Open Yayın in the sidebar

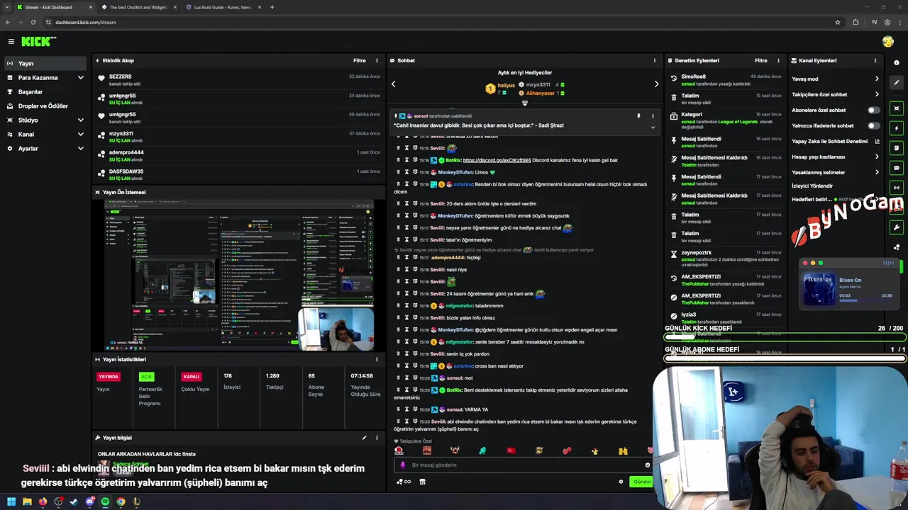click(x=45, y=63)
